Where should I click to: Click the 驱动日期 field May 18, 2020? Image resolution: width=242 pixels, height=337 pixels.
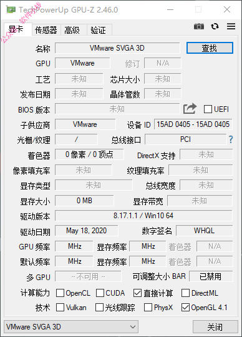86,231
